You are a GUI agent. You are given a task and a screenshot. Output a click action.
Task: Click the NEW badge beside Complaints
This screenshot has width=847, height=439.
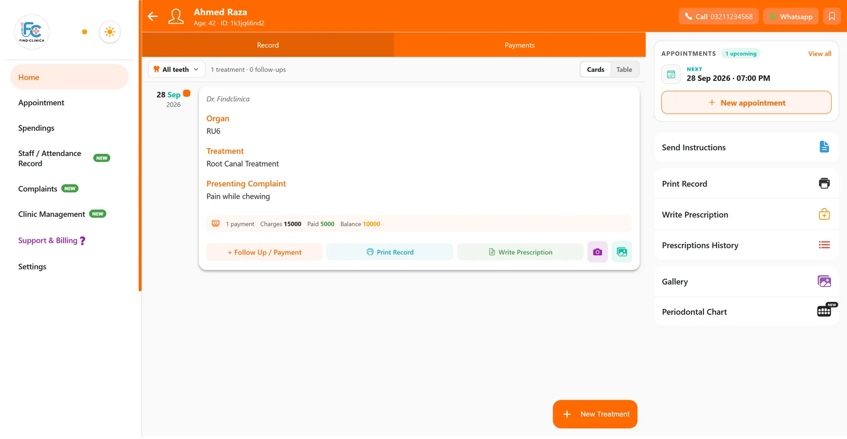[70, 188]
